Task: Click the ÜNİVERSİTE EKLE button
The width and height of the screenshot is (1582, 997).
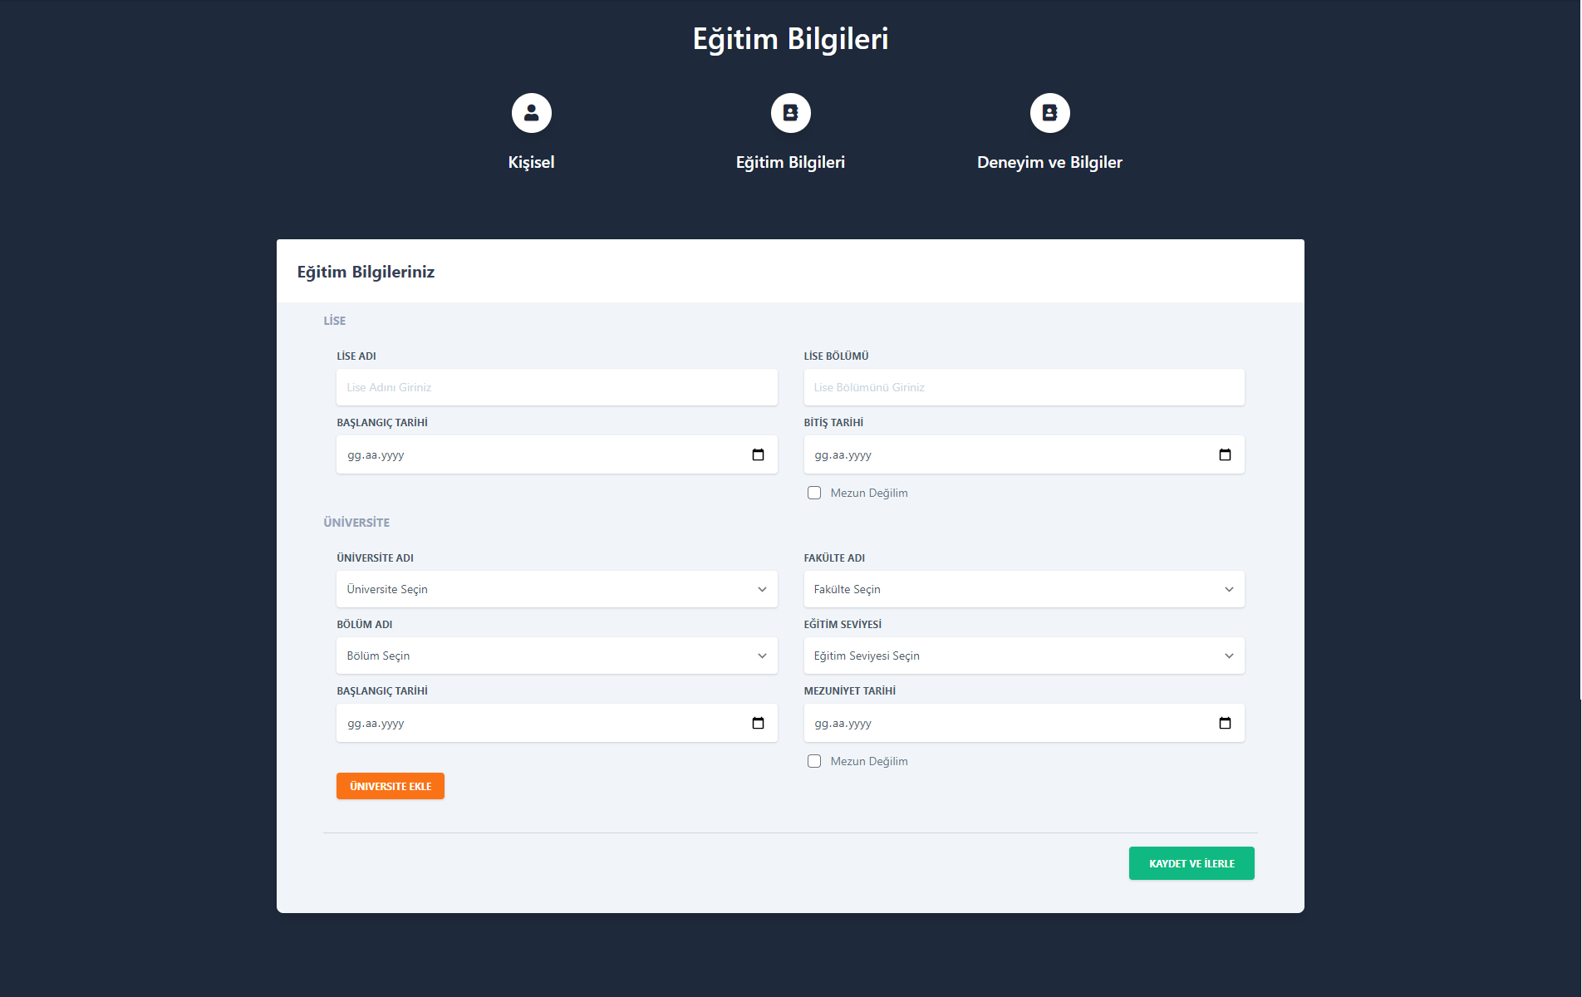Action: [390, 786]
